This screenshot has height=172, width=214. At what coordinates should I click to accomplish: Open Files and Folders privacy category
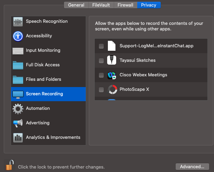43,79
